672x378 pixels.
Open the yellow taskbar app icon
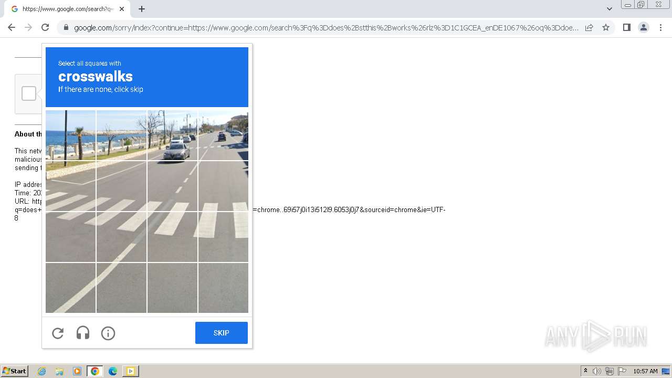(x=130, y=371)
